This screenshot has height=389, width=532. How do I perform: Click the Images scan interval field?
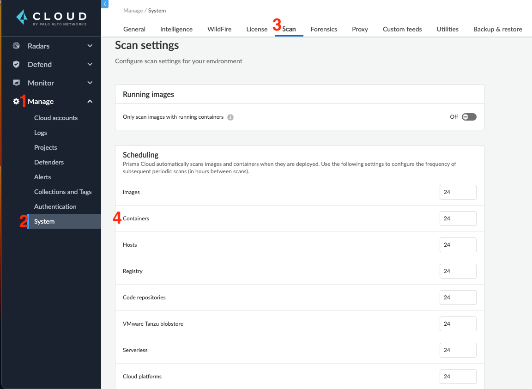458,192
